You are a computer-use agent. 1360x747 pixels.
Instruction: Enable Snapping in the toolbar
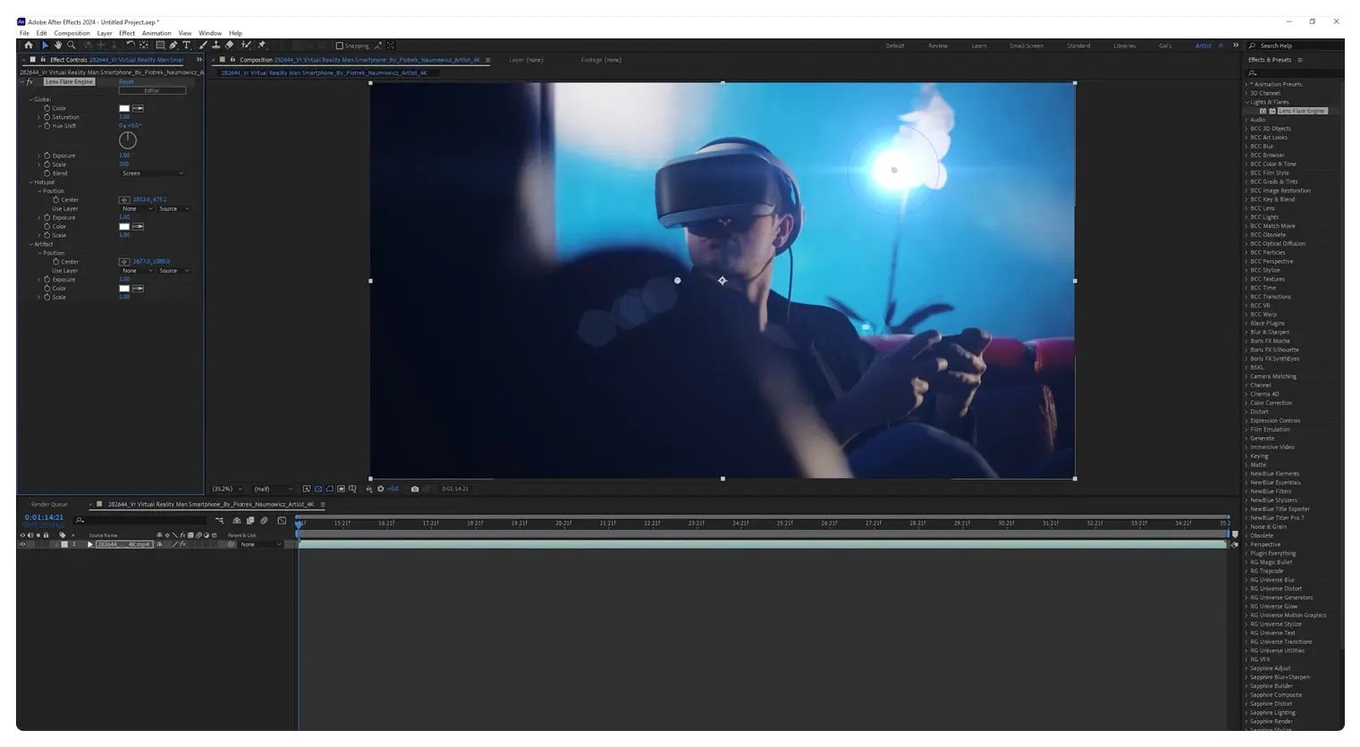click(341, 45)
